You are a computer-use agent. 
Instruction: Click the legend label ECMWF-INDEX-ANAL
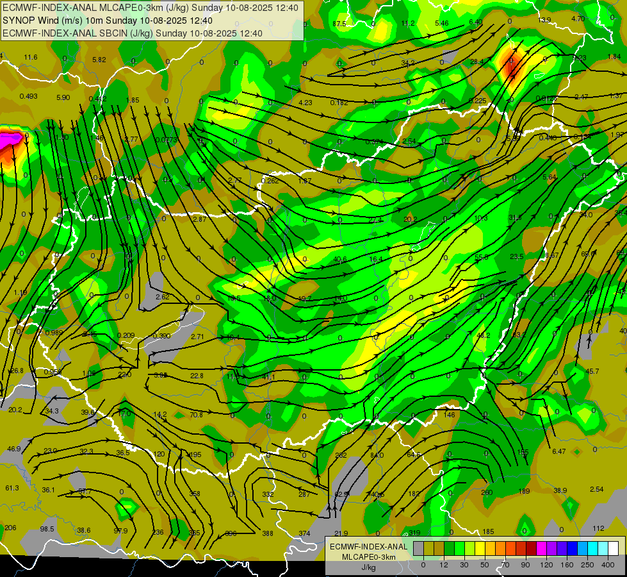tap(368, 547)
